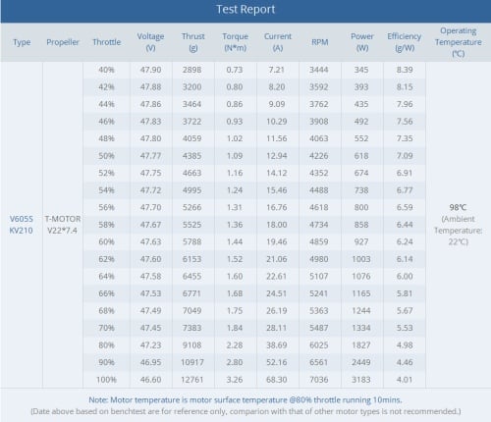Click the Voltage (V) column header
The image size is (491, 422).
(150, 42)
